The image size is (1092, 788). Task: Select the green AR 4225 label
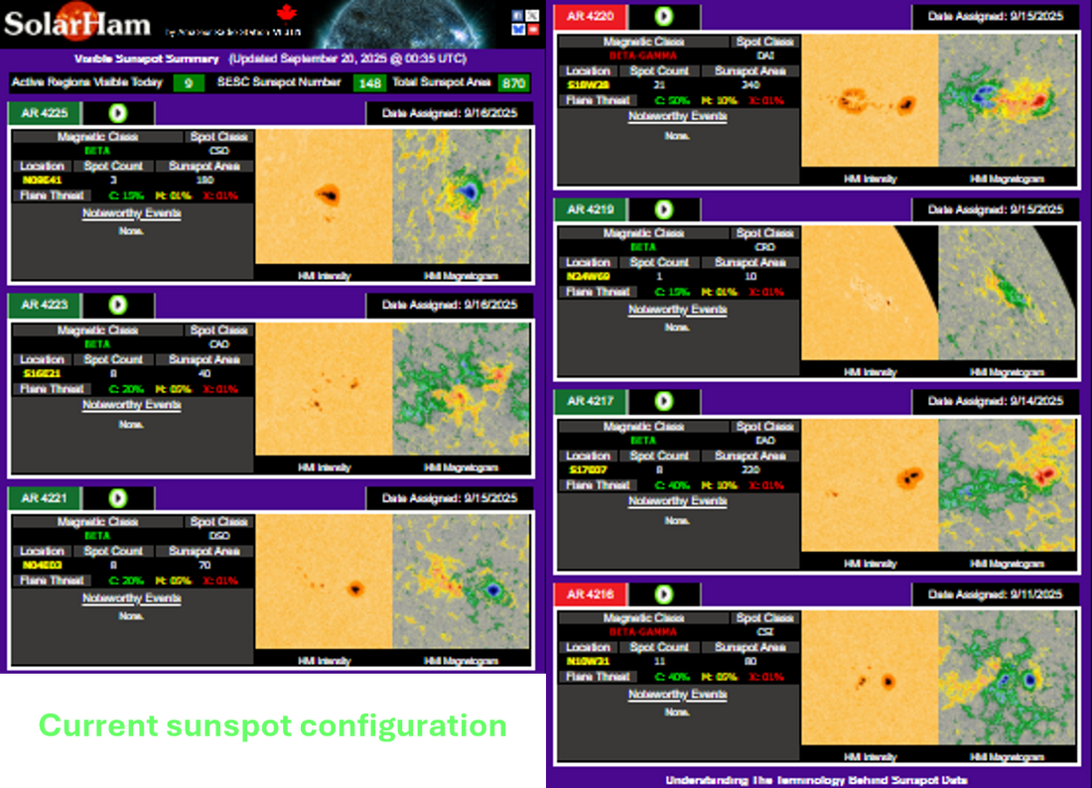click(45, 113)
